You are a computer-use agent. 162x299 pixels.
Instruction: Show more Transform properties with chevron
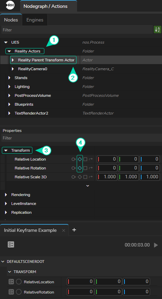point(88,186)
